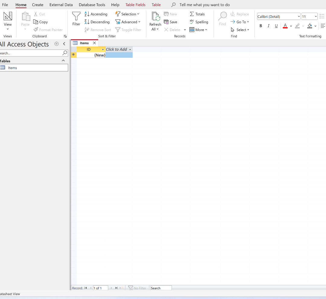The image size is (326, 299).
Task: Save the record using the Save icon
Action: tap(171, 22)
